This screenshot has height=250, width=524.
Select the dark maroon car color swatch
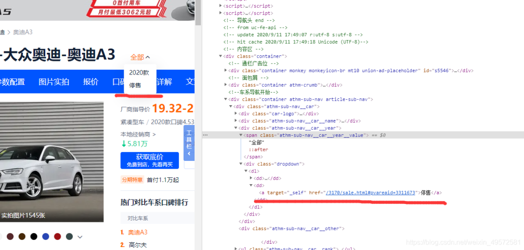pyautogui.click(x=10, y=236)
